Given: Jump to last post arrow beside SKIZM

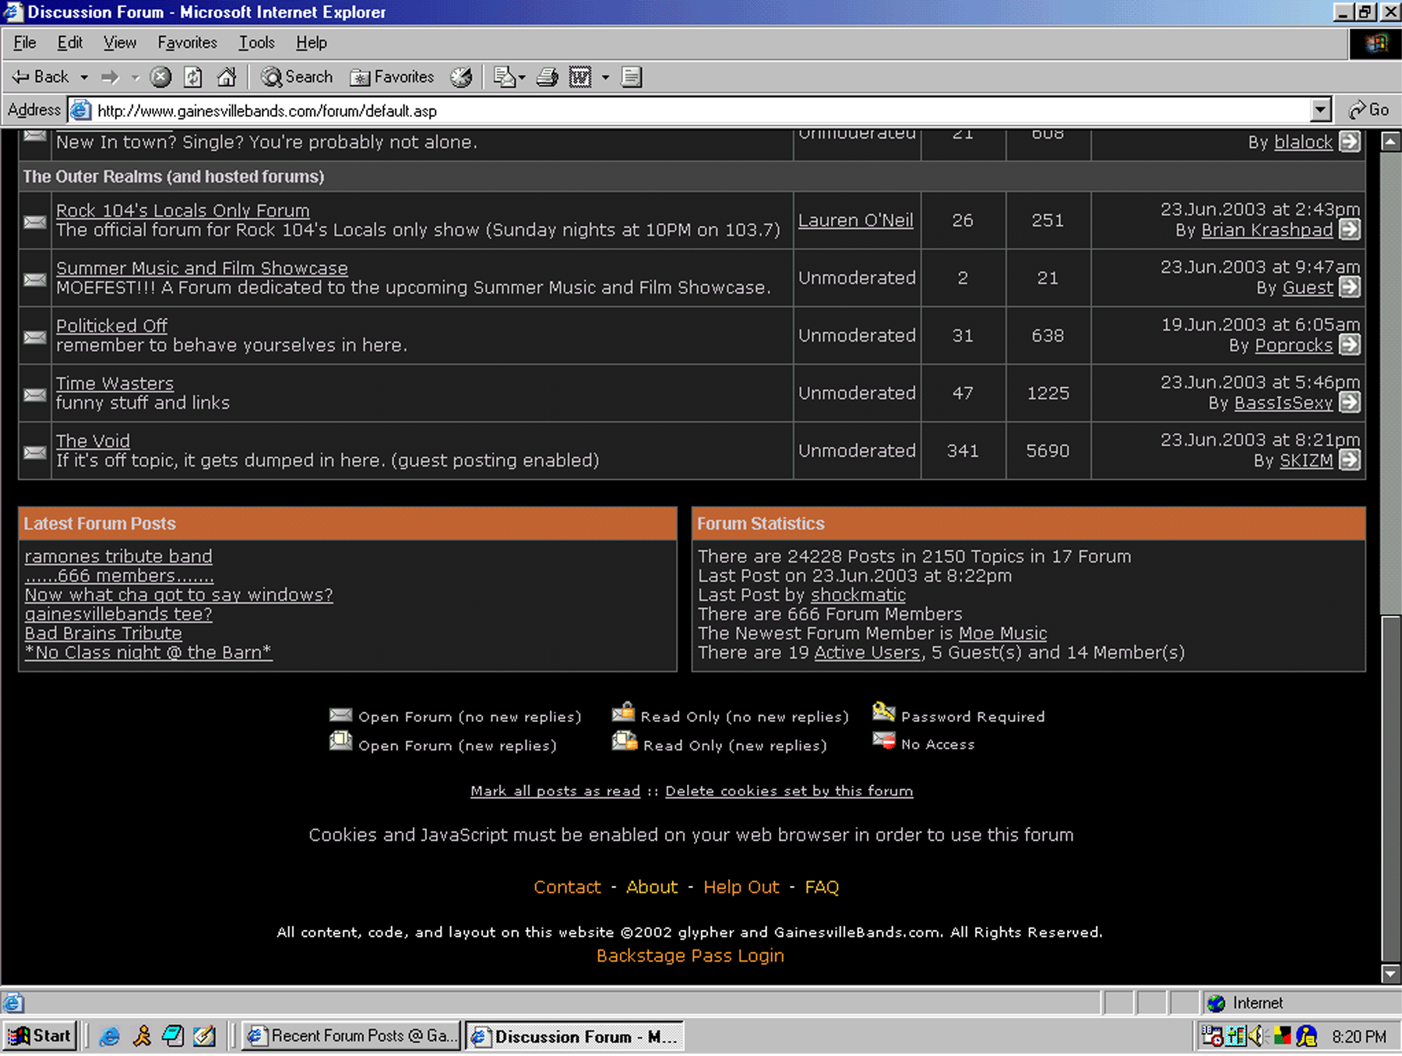Looking at the screenshot, I should pos(1350,460).
